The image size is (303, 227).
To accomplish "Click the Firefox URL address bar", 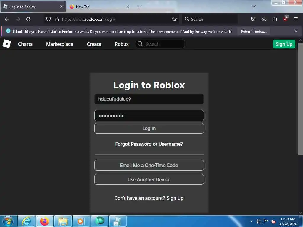I will click(x=112, y=19).
